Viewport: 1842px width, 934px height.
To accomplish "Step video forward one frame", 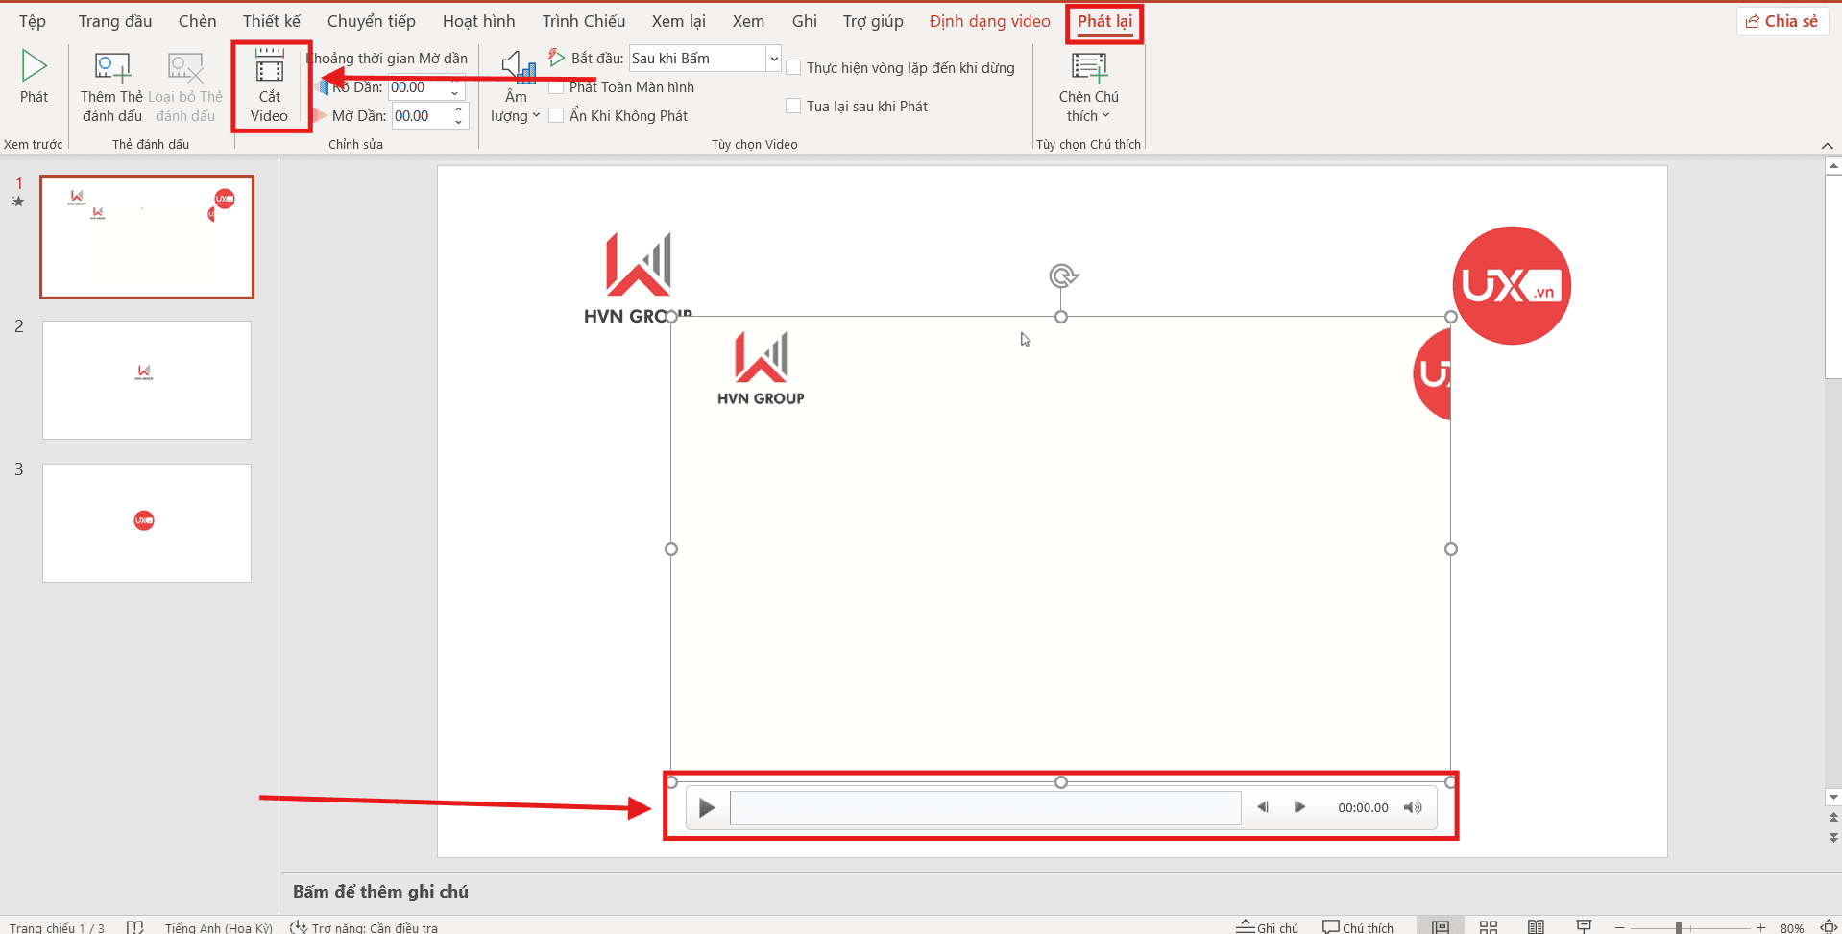I will [x=1299, y=807].
